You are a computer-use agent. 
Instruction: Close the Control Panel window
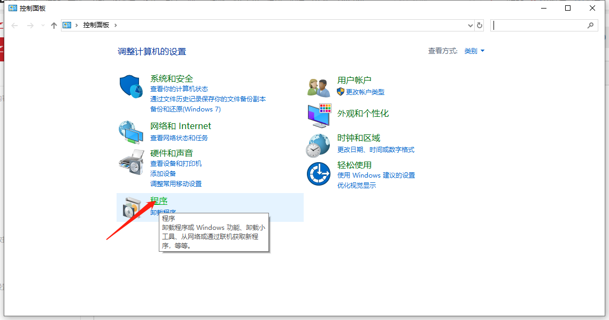(592, 8)
